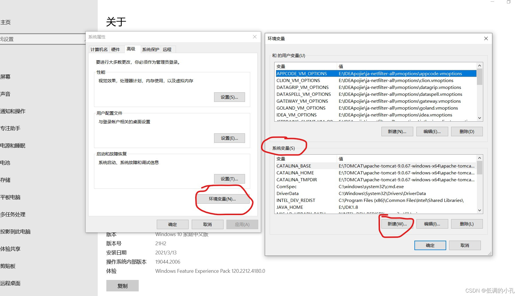Cancel the 环境变量 dialog with 取消
The image size is (519, 296).
pos(465,245)
